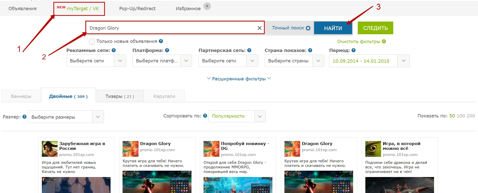478x193 pixels.
Task: Open Рекламные сети dropdown
Action: (96, 61)
